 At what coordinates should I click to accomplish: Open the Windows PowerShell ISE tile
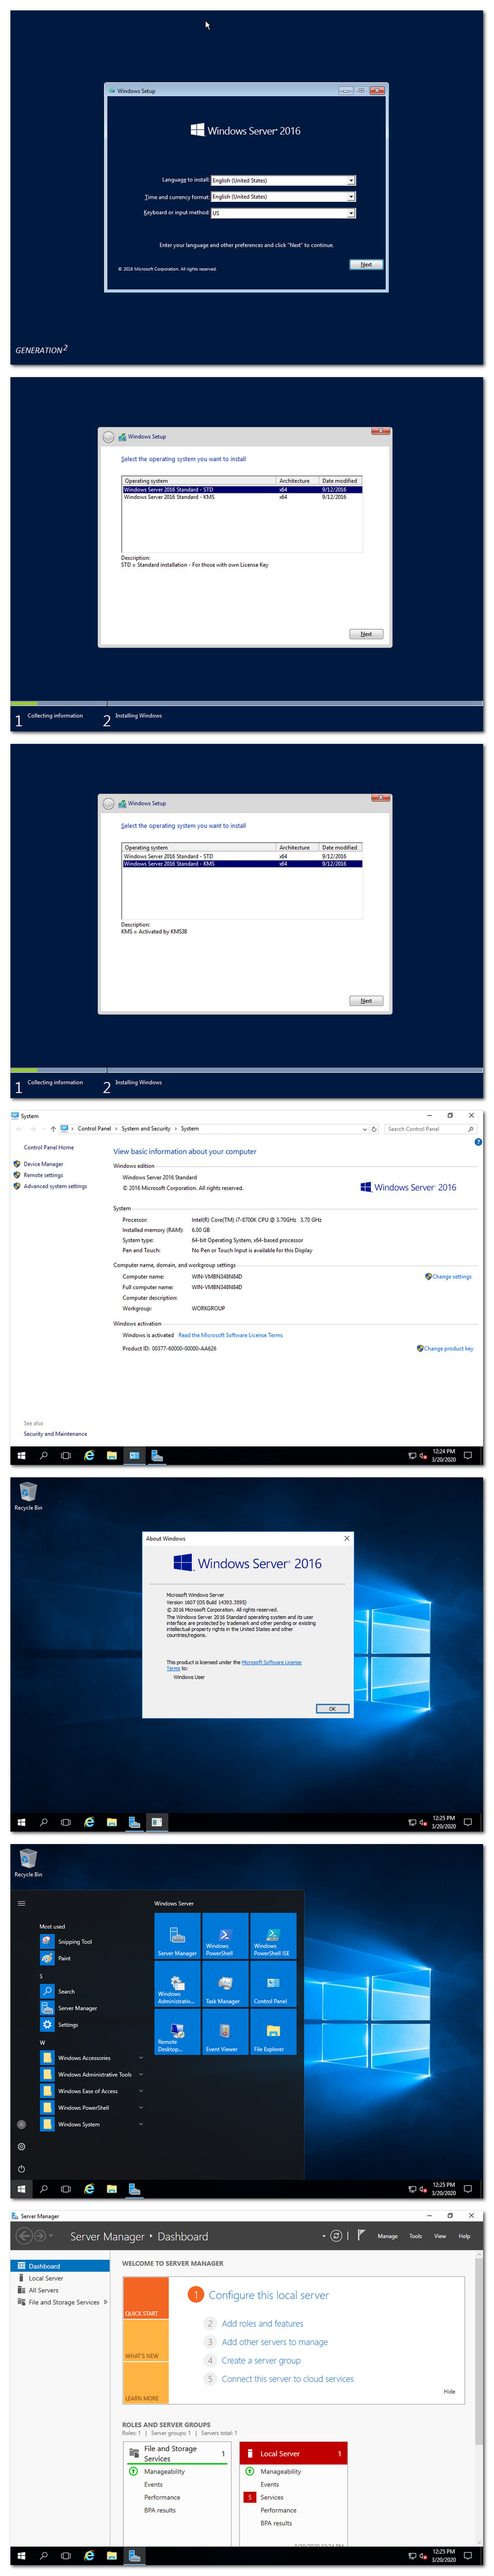coord(273,1935)
